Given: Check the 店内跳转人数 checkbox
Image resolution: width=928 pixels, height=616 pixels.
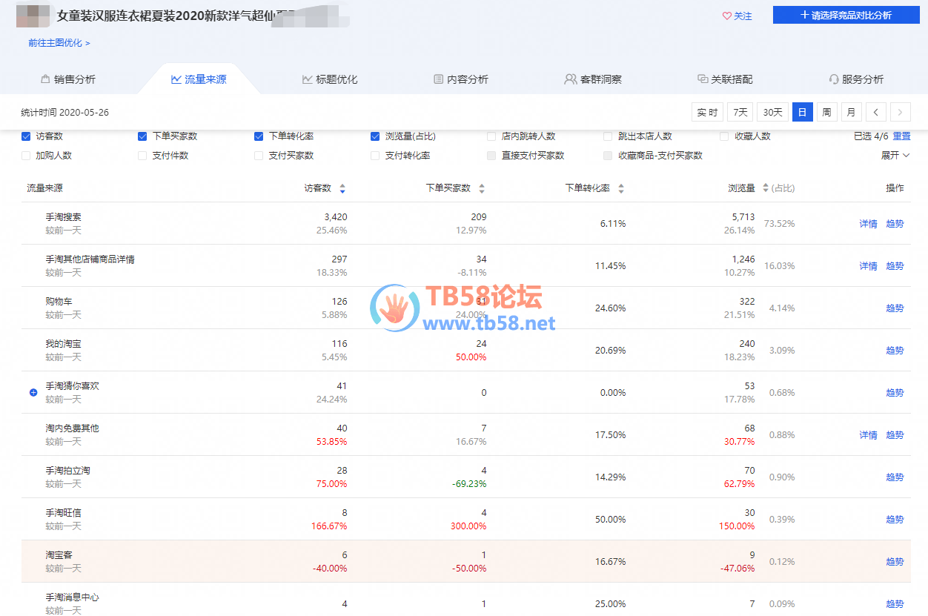Looking at the screenshot, I should click(491, 136).
